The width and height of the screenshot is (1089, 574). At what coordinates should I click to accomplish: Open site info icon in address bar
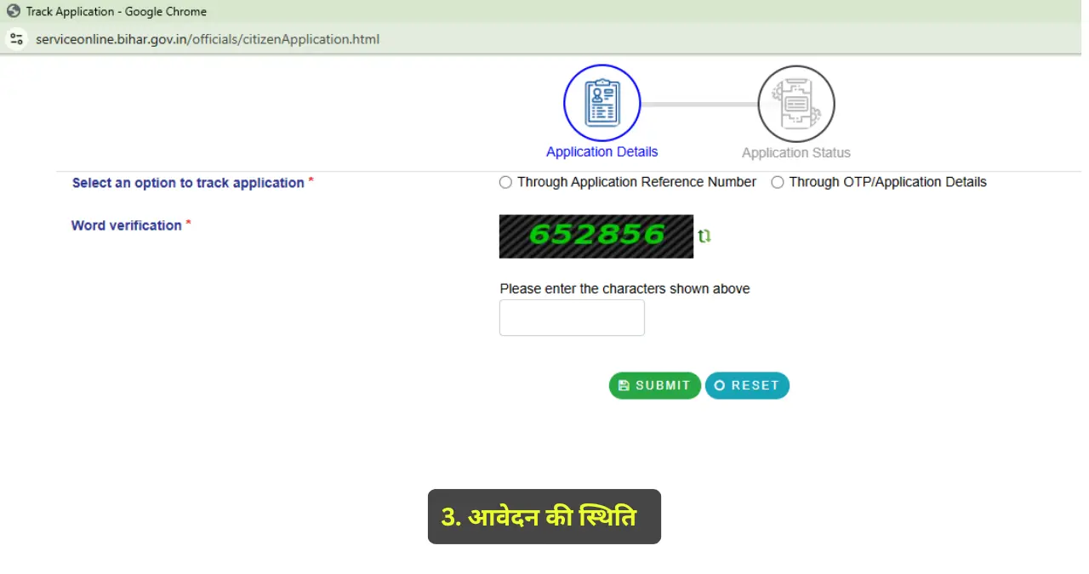point(16,39)
